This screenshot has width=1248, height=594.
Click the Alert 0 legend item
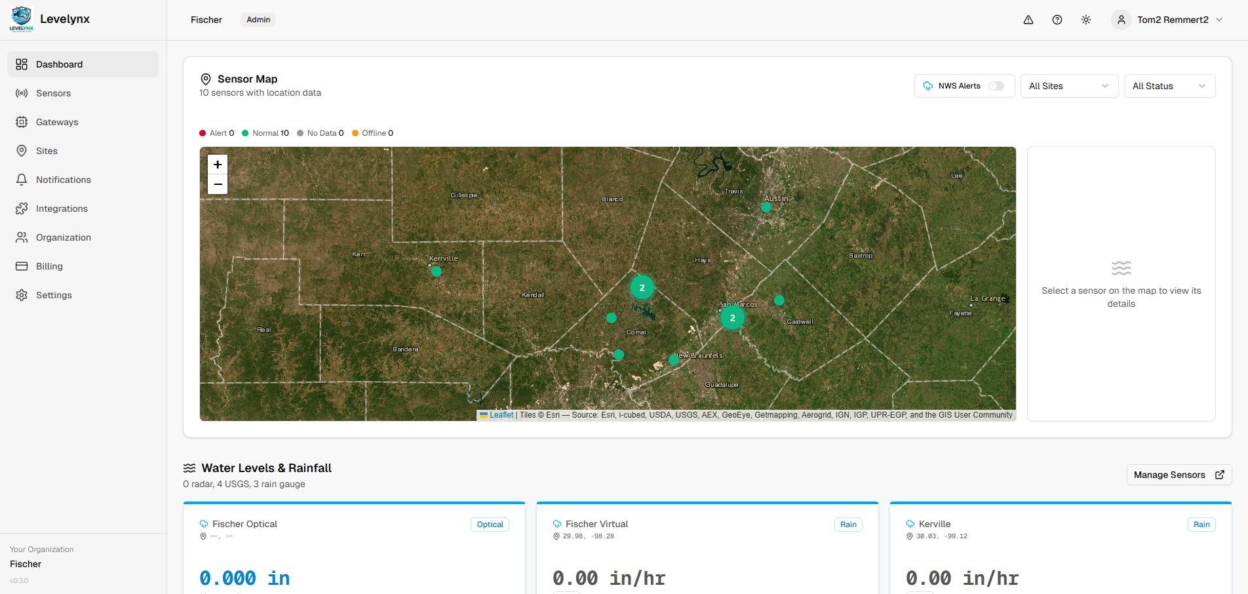click(x=217, y=133)
